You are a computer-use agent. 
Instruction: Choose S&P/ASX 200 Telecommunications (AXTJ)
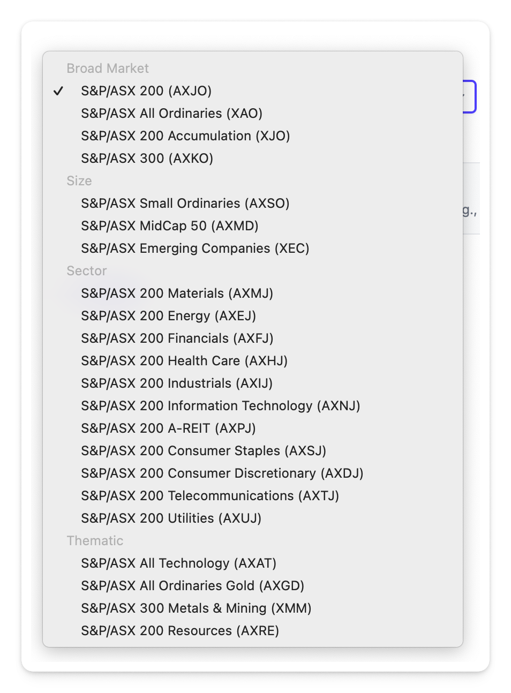point(210,496)
